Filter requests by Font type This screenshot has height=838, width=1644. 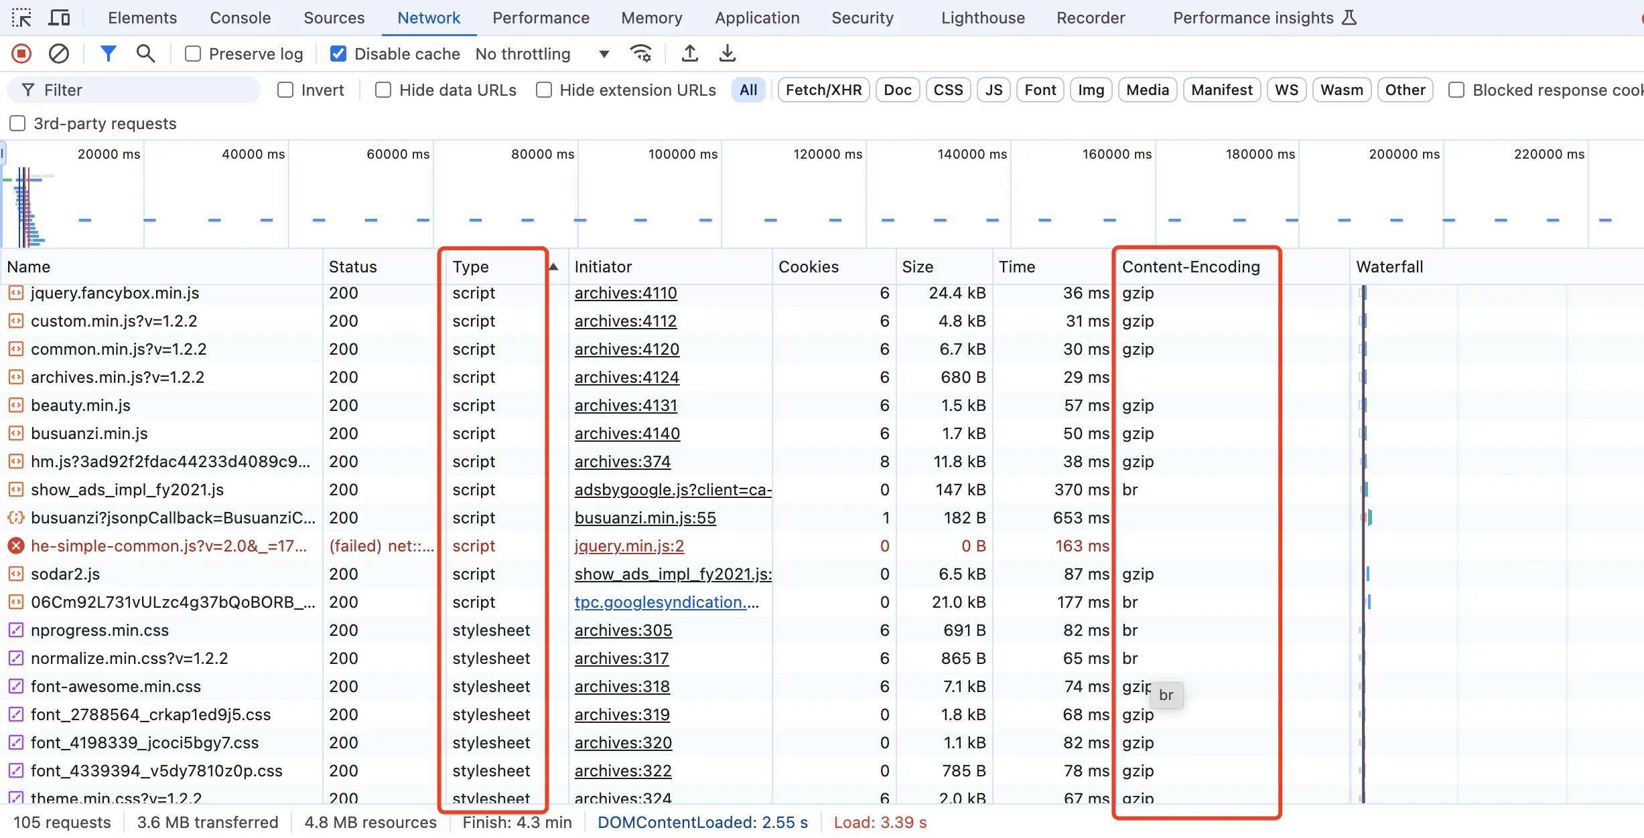tap(1040, 90)
